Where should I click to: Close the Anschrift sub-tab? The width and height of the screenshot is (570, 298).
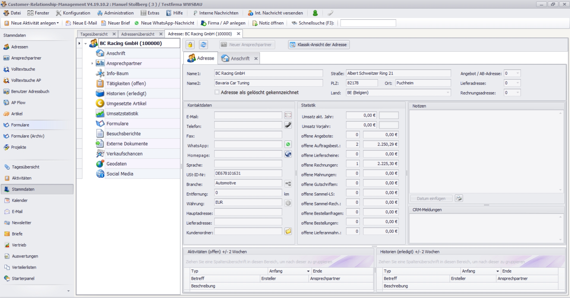(256, 59)
